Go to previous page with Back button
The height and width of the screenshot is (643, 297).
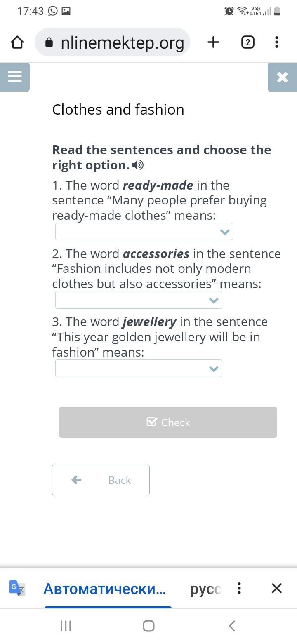tap(101, 480)
